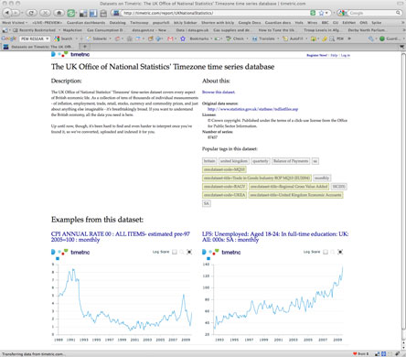406x357 pixels.
Task: Expand the bookmarks toolbar overflow chevron
Action: (403, 23)
